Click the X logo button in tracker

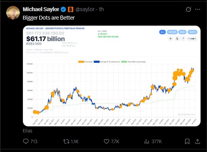(177, 39)
